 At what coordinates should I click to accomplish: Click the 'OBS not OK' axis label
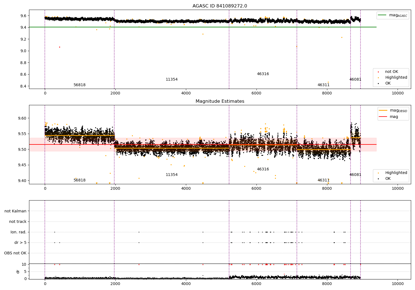(x=15, y=253)
